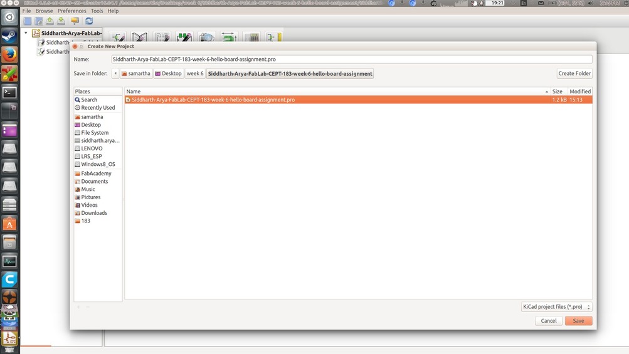Open the Ubuntu Dash from the dock
The height and width of the screenshot is (354, 629).
(x=9, y=18)
